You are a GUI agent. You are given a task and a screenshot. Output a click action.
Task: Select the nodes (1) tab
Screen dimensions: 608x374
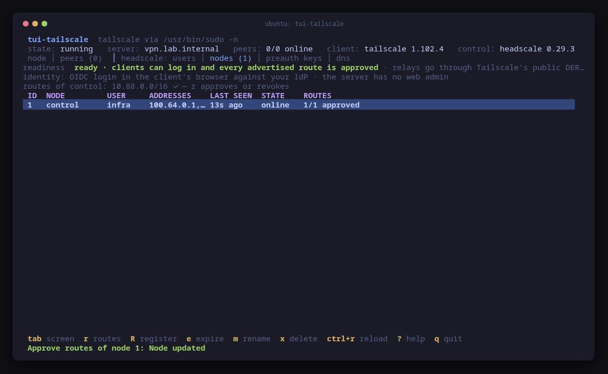[x=230, y=58]
